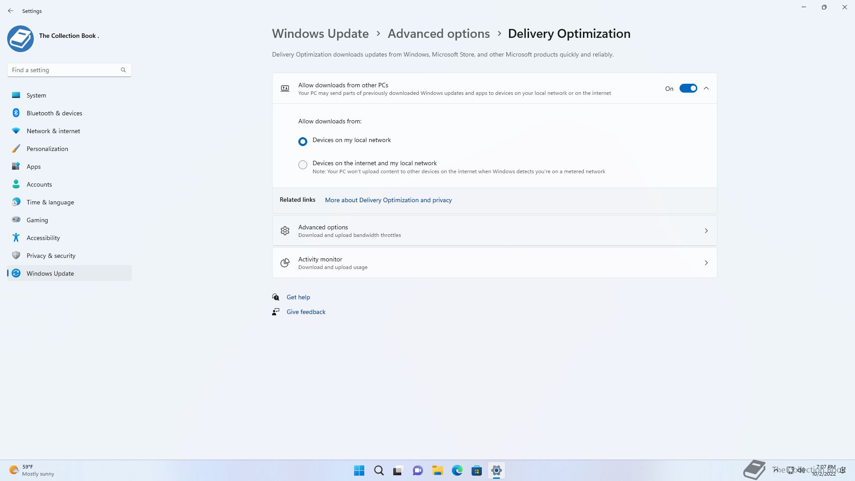The image size is (855, 481).
Task: Click The Collection Book profile avatar
Action: coord(20,39)
